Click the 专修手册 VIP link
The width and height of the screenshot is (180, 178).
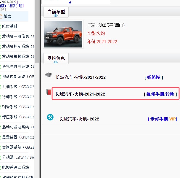tap(163, 119)
